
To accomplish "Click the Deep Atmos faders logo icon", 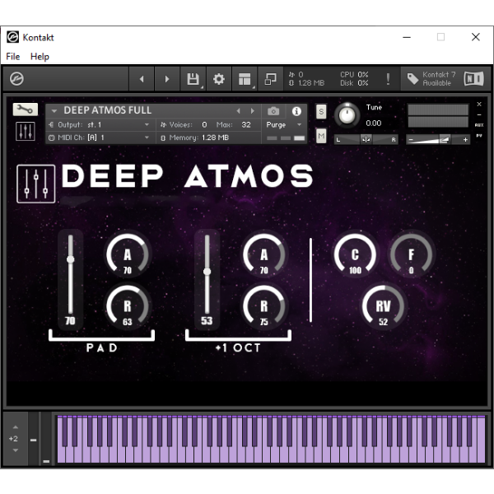I will pos(36,184).
